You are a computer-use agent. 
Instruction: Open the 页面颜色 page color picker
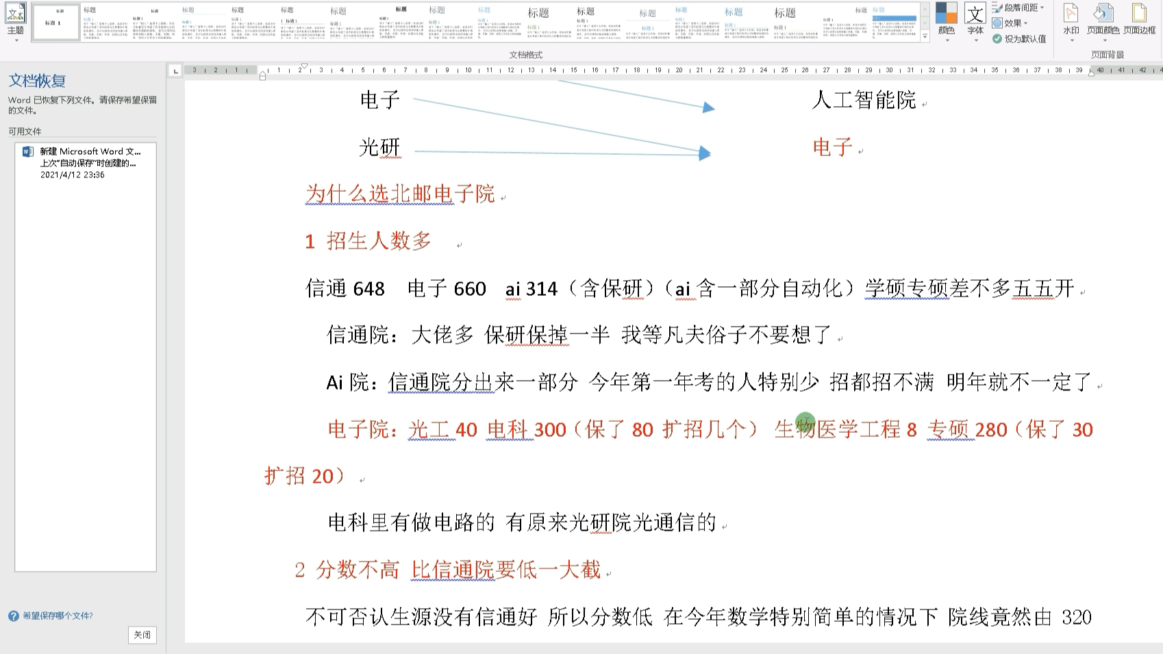tap(1103, 23)
